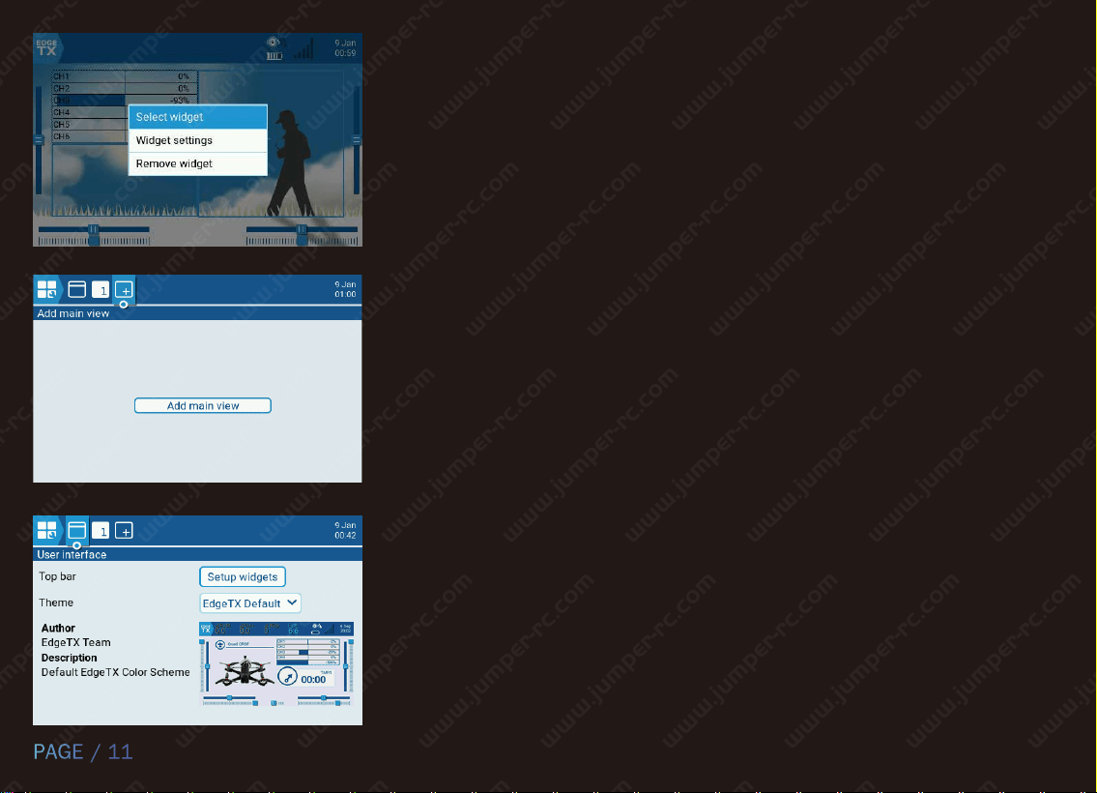Screen dimensions: 1097x793
Task: Click the Add main view button
Action: [203, 406]
